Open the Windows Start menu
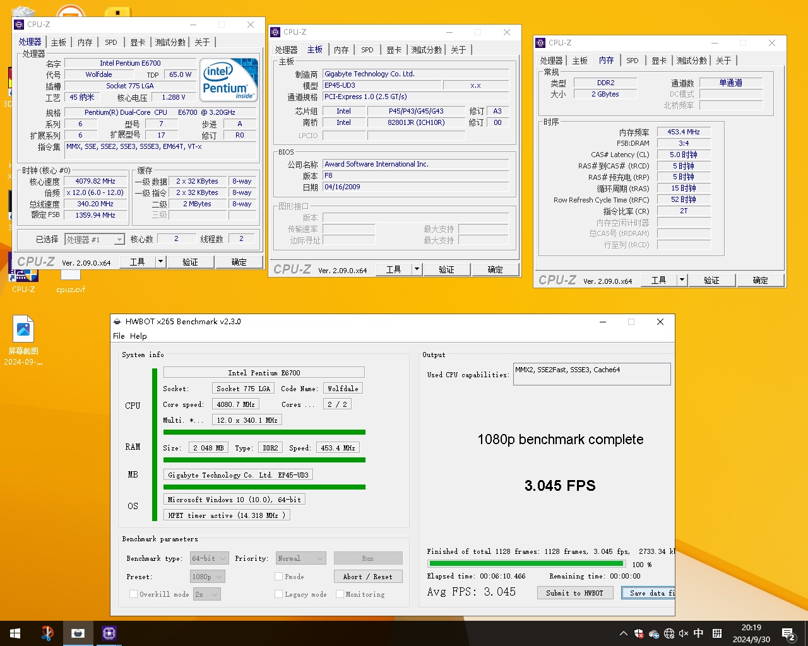 (15, 633)
